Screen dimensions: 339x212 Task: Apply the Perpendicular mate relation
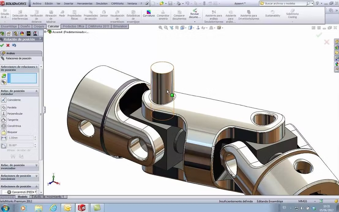coord(4,113)
